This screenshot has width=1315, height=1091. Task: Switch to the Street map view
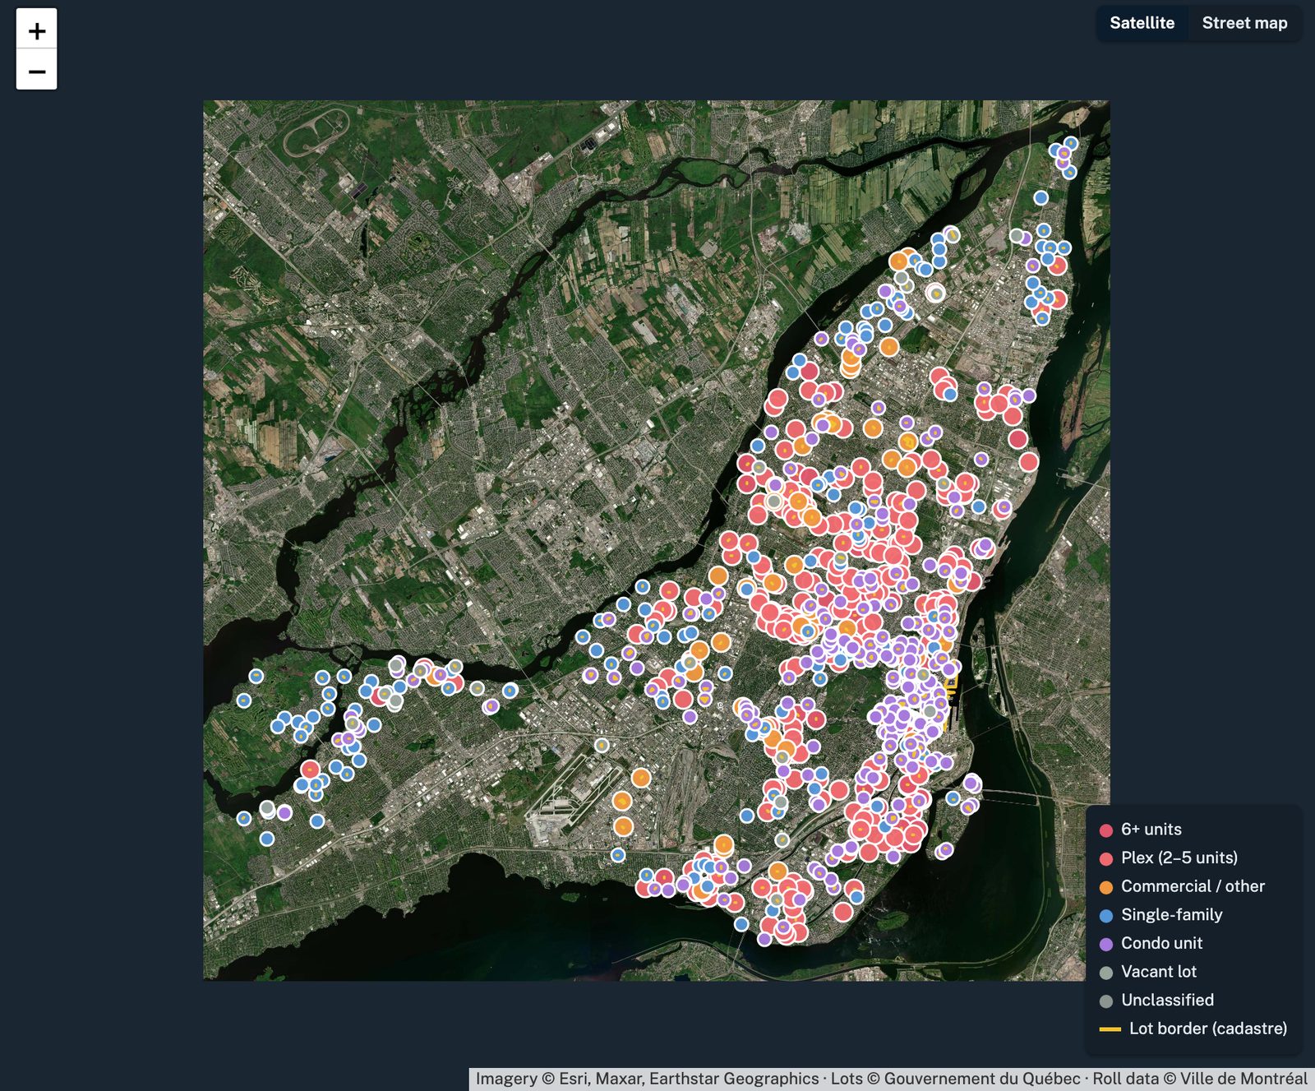(x=1244, y=23)
